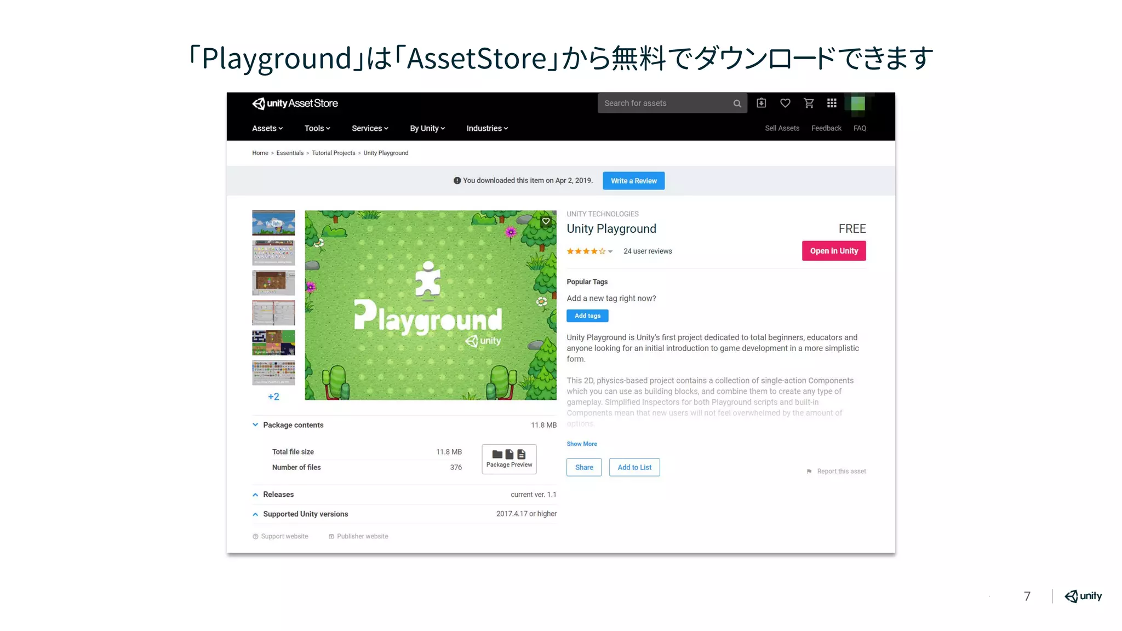Open the shopping cart icon
The height and width of the screenshot is (631, 1122).
[809, 103]
